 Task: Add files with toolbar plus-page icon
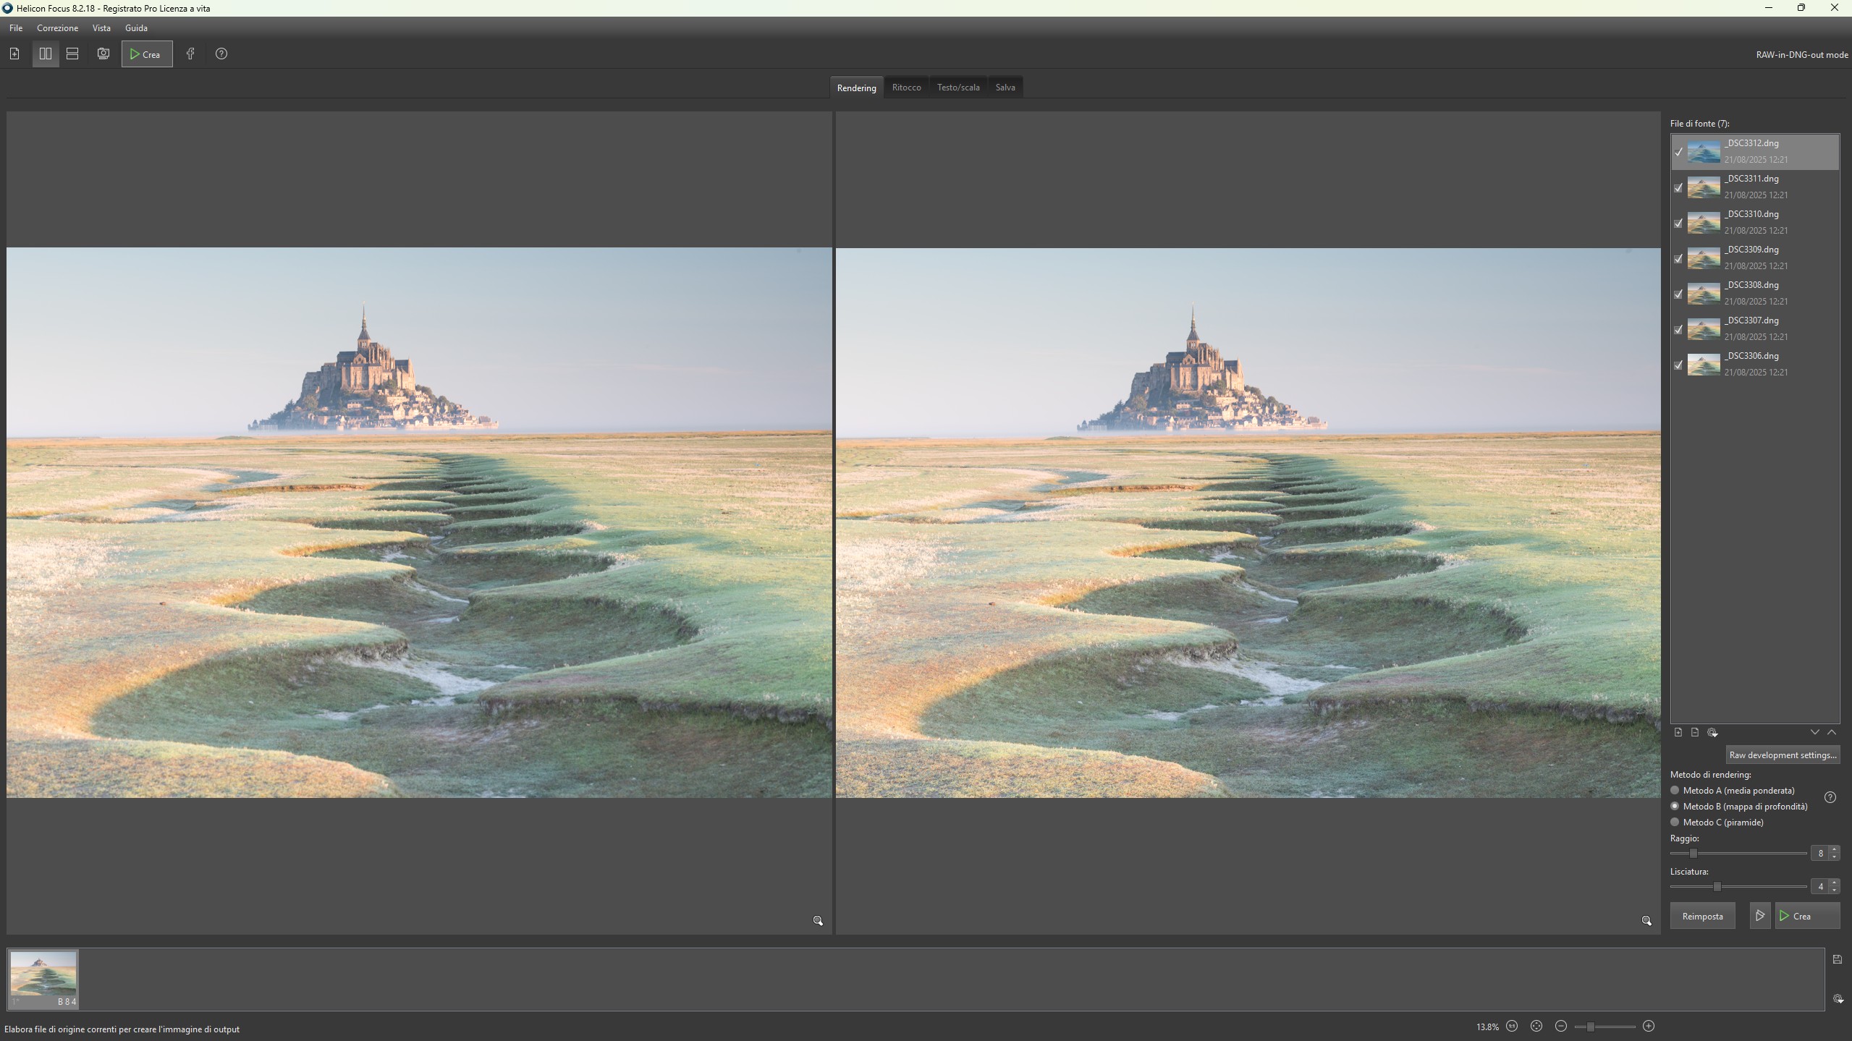[x=14, y=54]
